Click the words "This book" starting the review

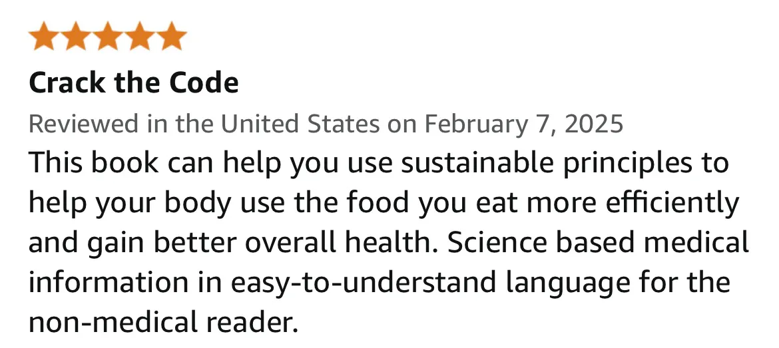pyautogui.click(x=93, y=163)
